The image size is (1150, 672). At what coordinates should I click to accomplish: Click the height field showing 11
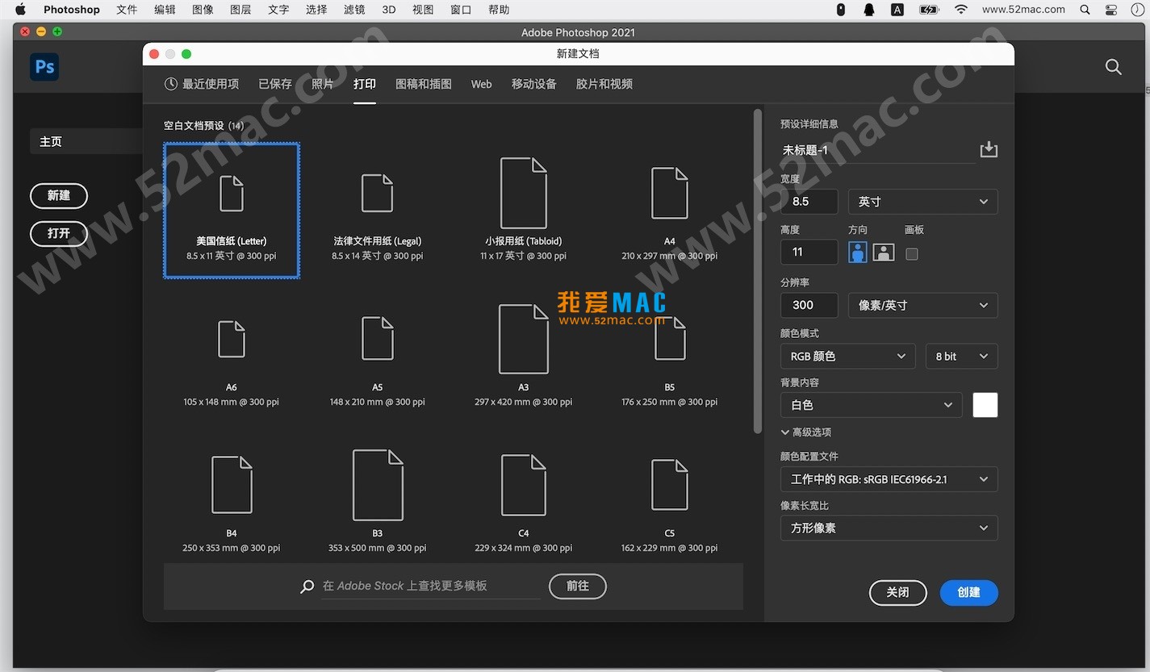tap(809, 252)
